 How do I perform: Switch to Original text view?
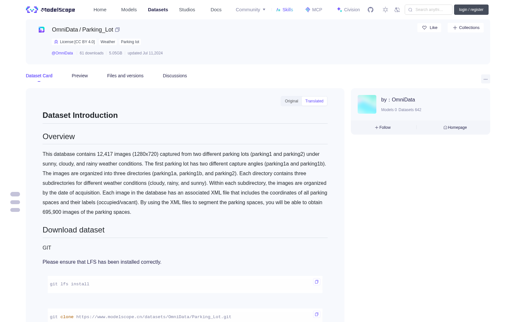point(292,101)
